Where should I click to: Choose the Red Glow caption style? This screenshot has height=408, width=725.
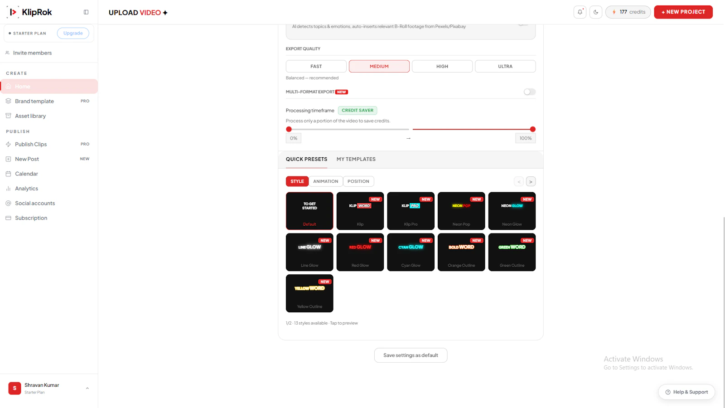point(360,252)
